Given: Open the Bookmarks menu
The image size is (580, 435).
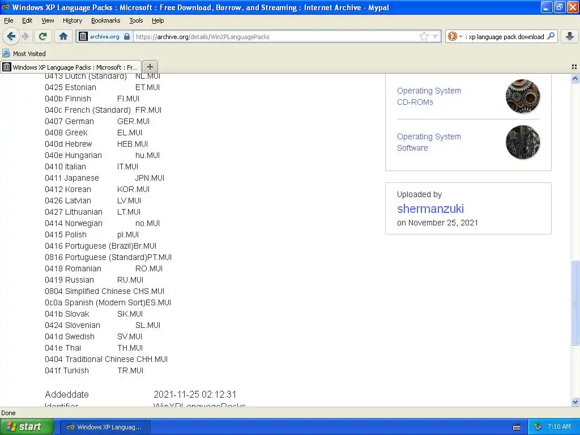Looking at the screenshot, I should [x=105, y=20].
